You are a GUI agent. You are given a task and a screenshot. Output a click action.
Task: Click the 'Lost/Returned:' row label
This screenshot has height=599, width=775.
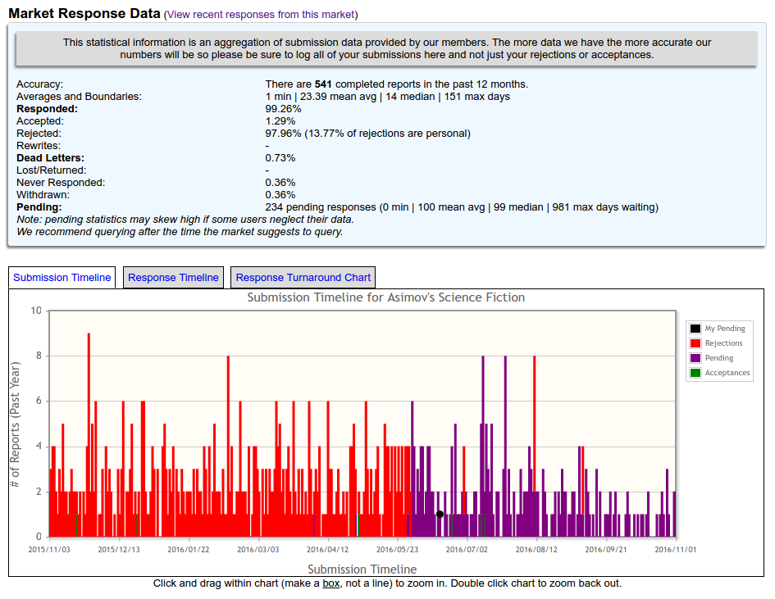coord(51,171)
